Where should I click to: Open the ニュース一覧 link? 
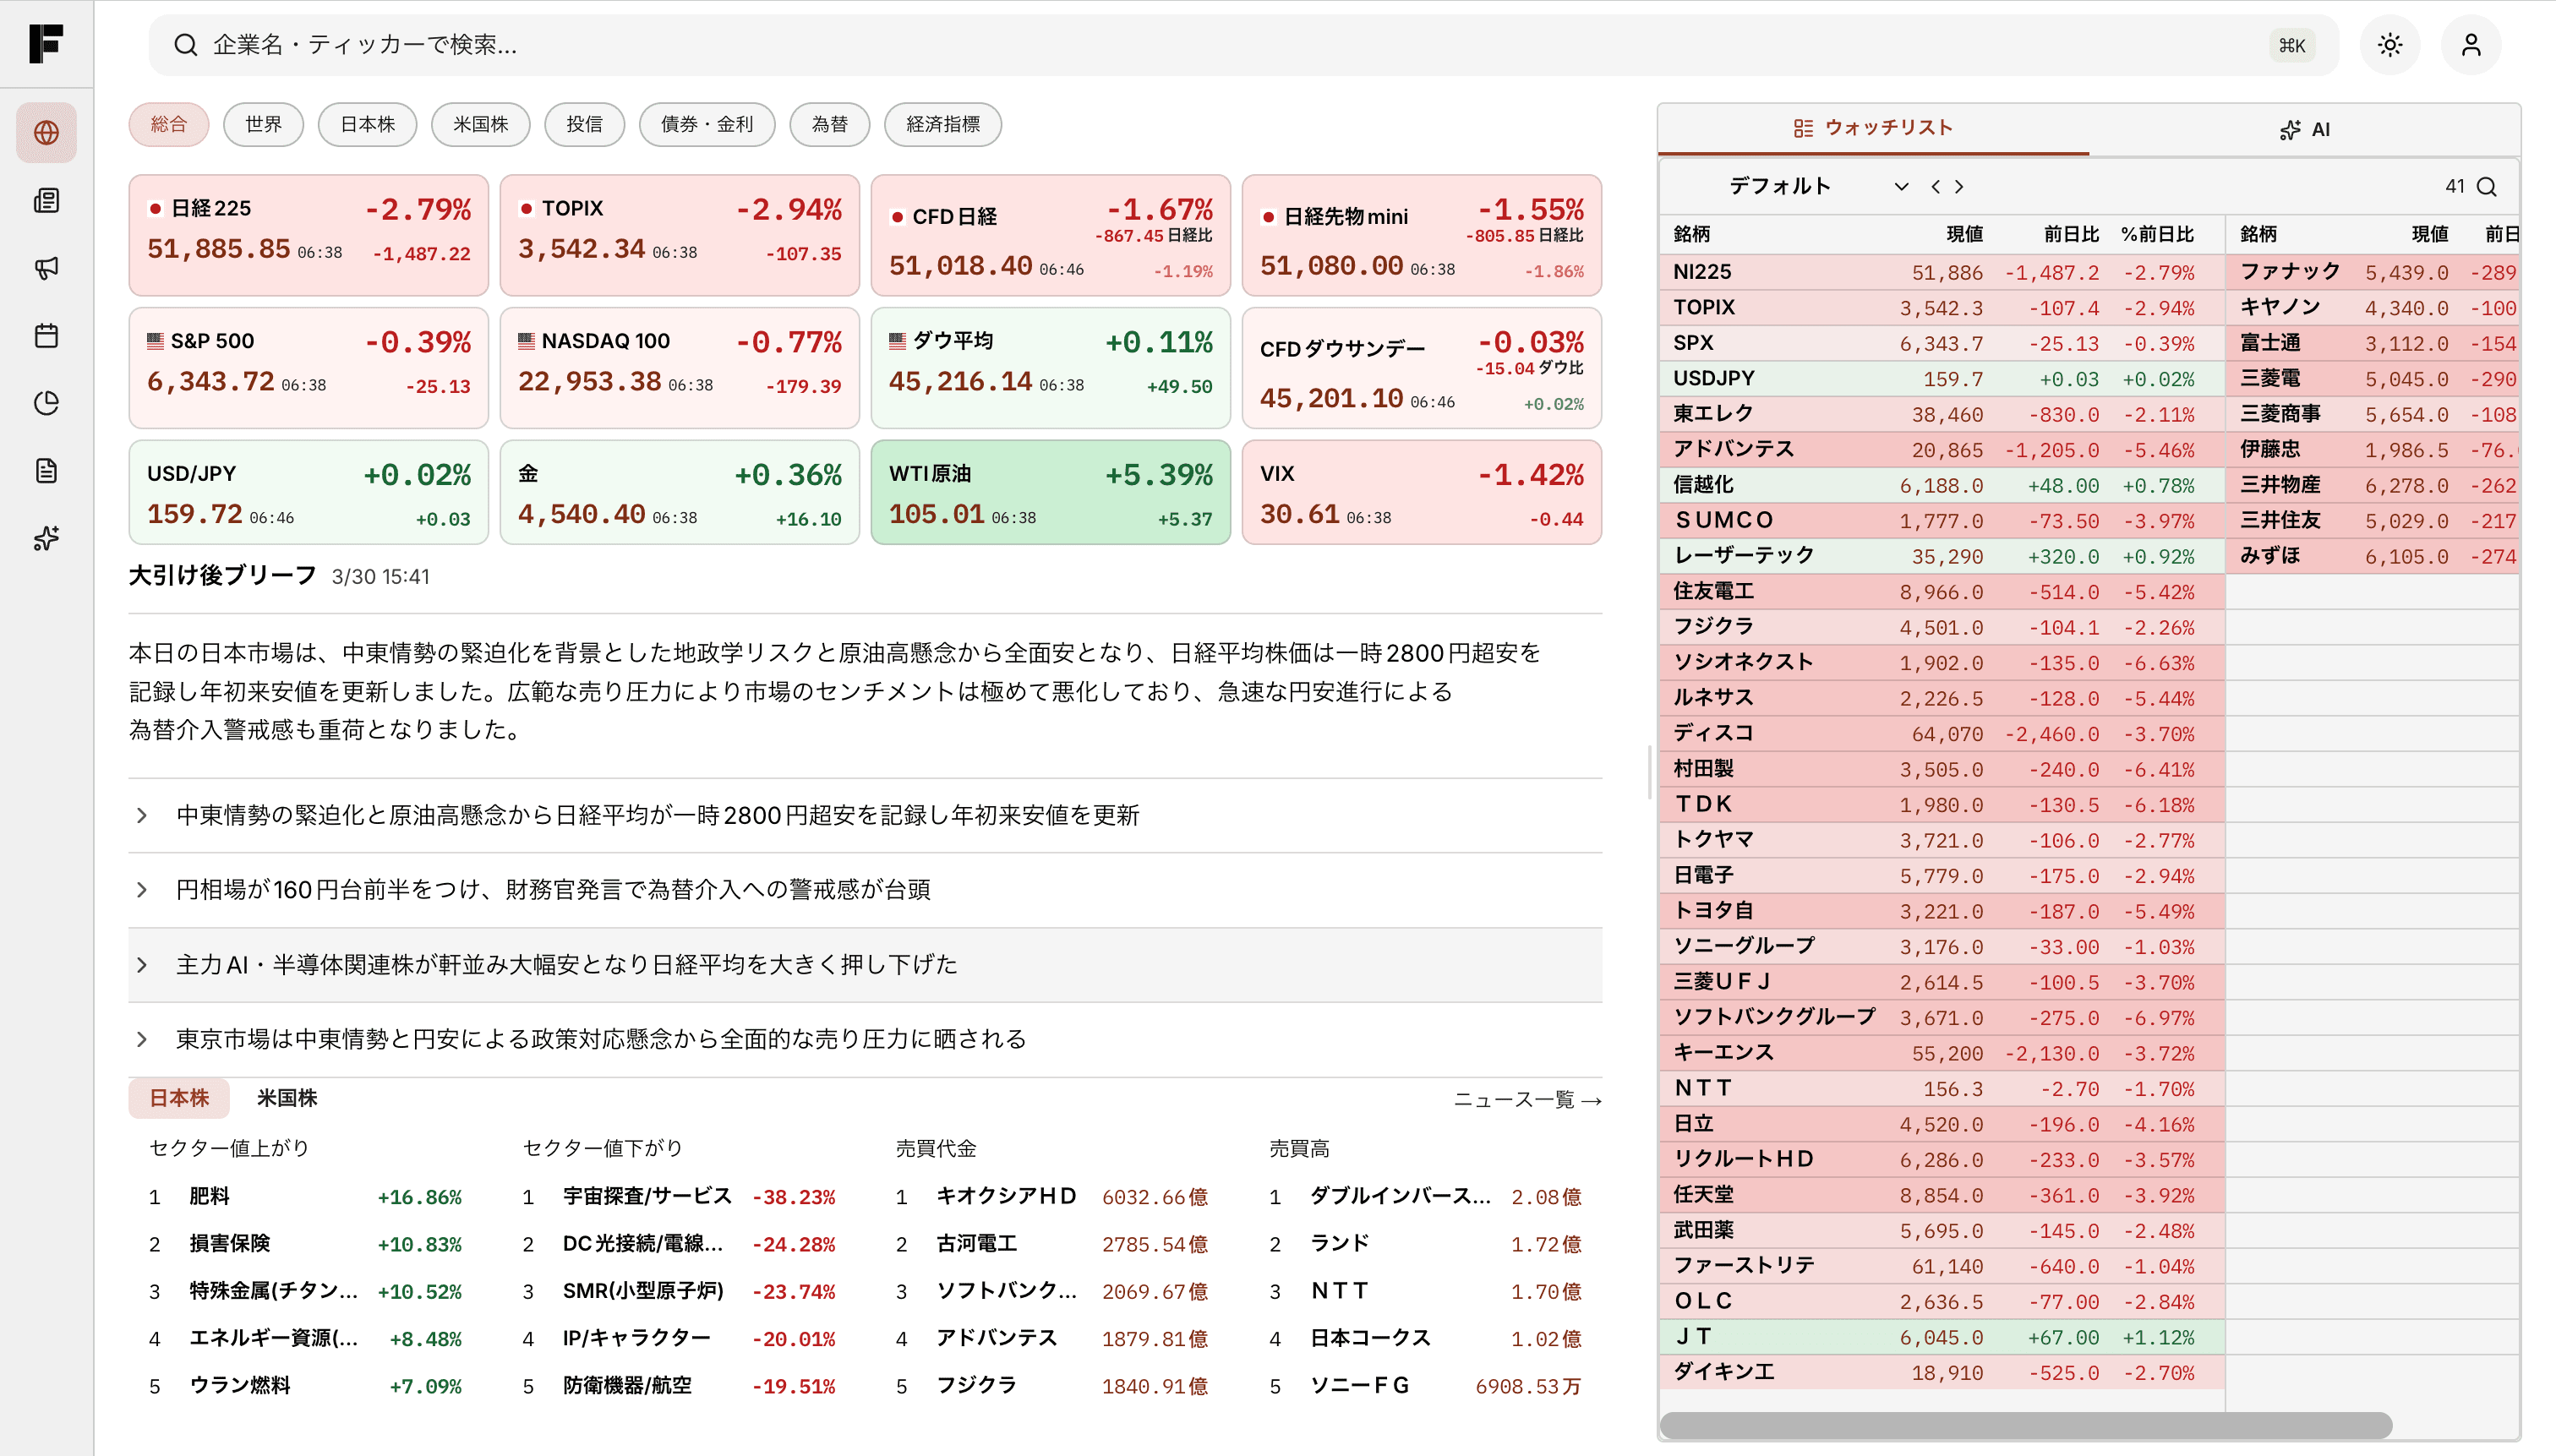[1526, 1100]
